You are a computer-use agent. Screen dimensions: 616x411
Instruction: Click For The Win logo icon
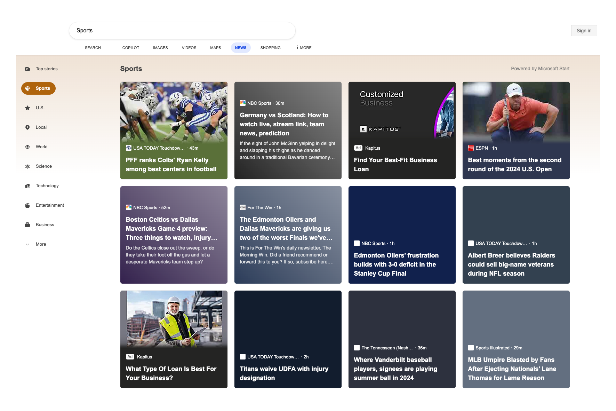tap(243, 207)
